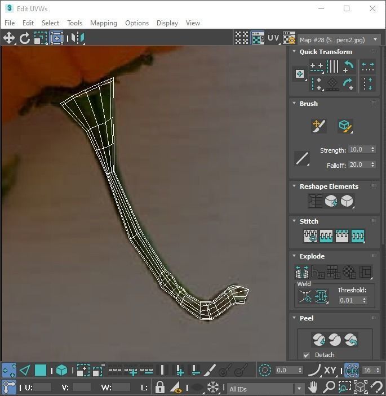This screenshot has height=396, width=386.
Task: Toggle Polygon sub-object mode
Action: [x=41, y=370]
